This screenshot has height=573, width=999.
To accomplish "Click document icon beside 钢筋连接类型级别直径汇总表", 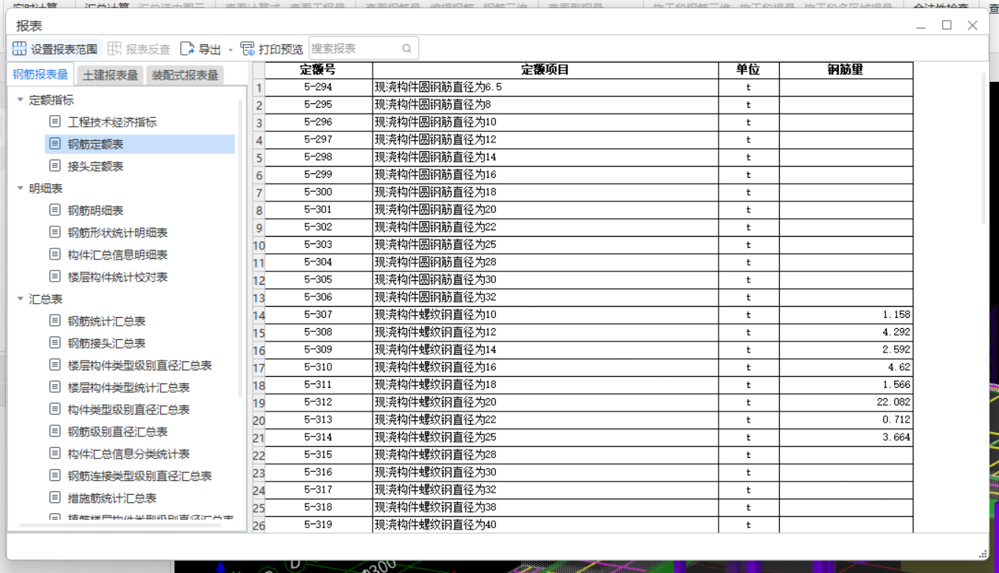I will [55, 476].
